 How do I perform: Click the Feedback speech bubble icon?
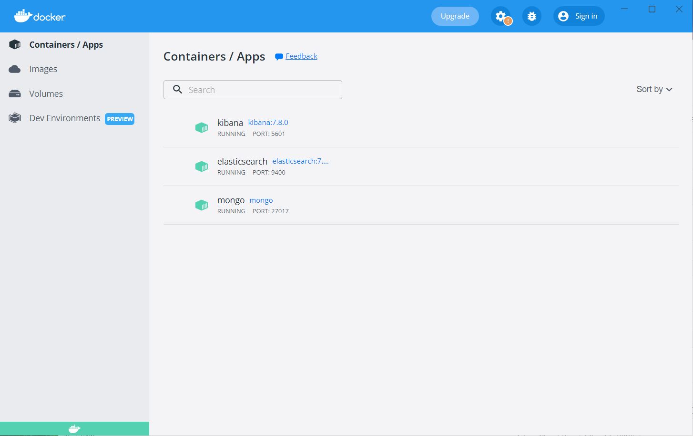coord(279,57)
